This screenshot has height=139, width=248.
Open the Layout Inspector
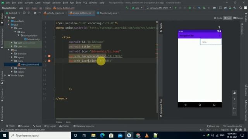click(232, 126)
